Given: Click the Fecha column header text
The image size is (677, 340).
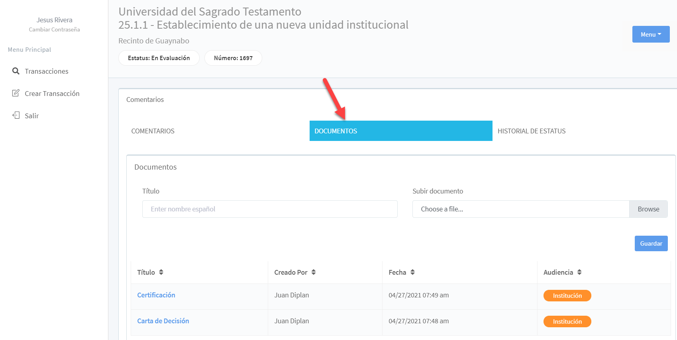Looking at the screenshot, I should point(397,272).
